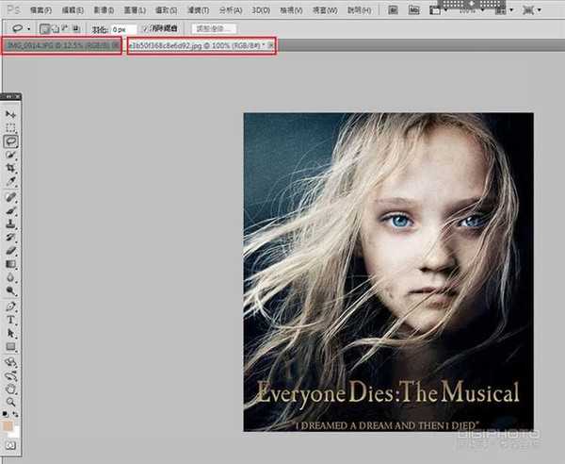
Task: Select the Rectangular Marquee tool
Action: tap(11, 126)
